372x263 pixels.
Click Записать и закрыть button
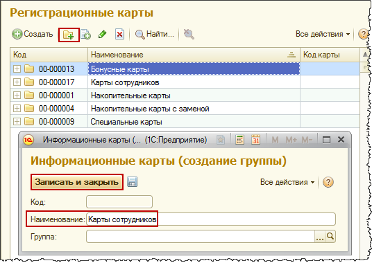pos(77,182)
